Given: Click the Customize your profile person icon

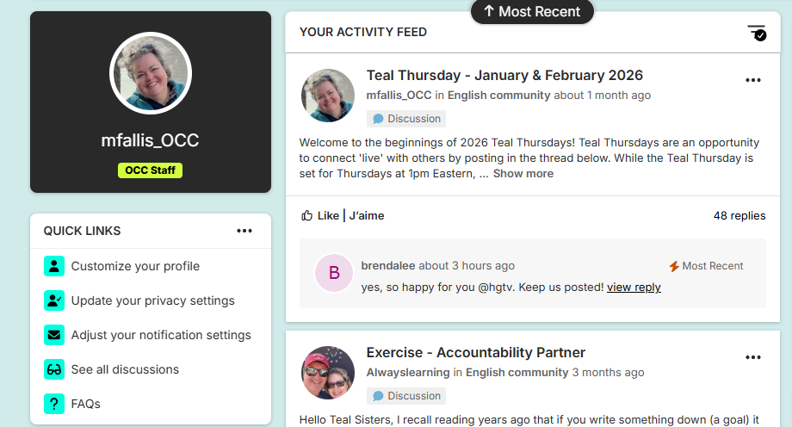Looking at the screenshot, I should coord(54,266).
